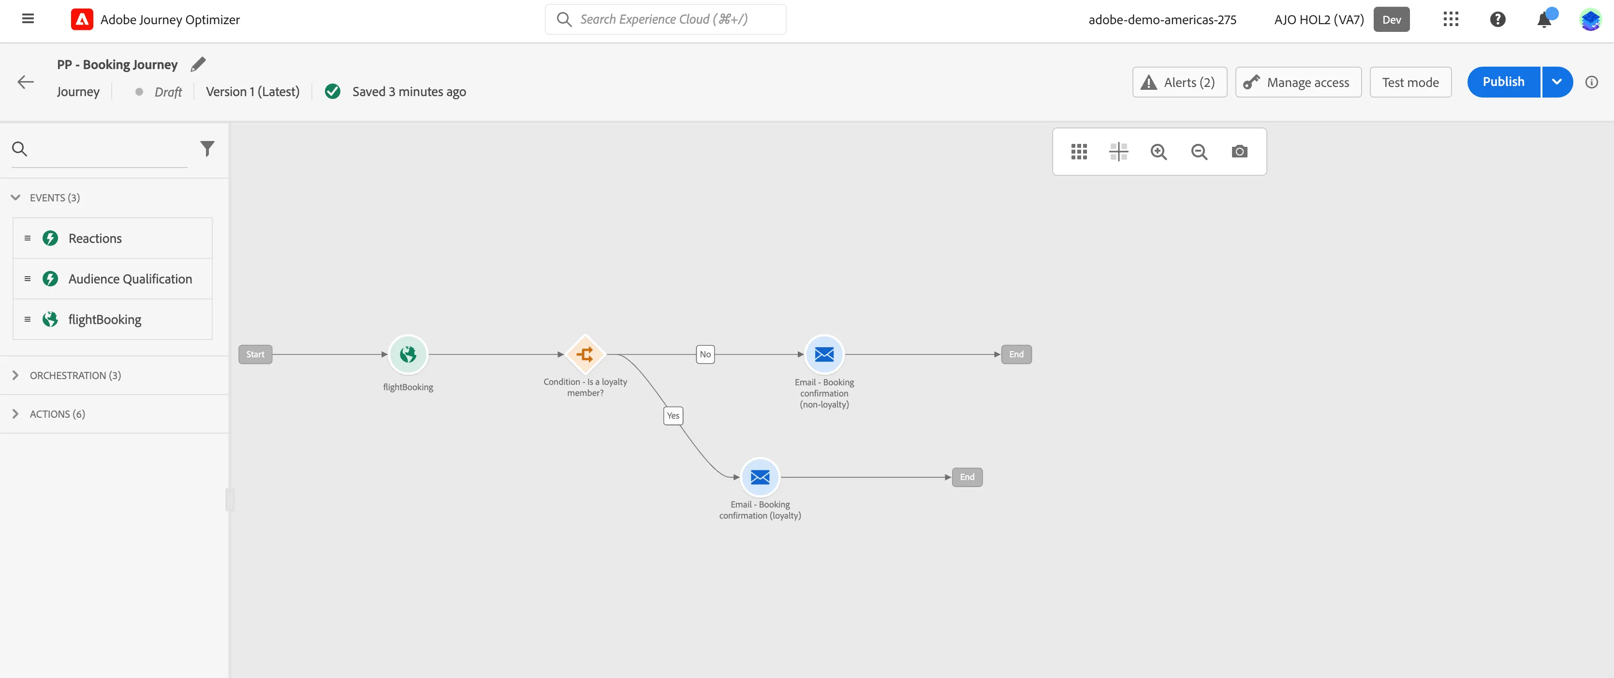Go back with the left arrow
1614x678 pixels.
pos(26,82)
